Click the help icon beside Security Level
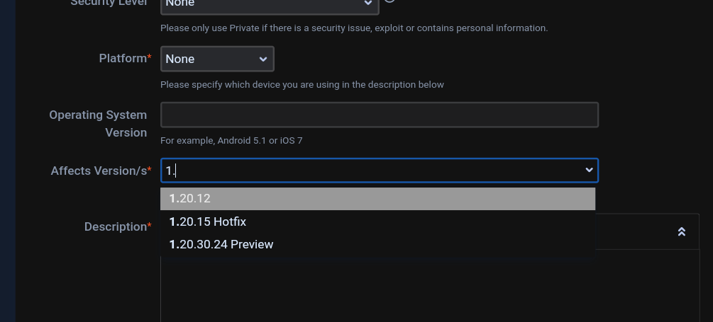The image size is (713, 322). coord(389,2)
